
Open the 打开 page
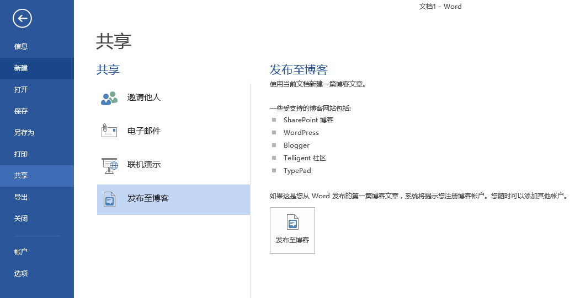tap(36, 90)
